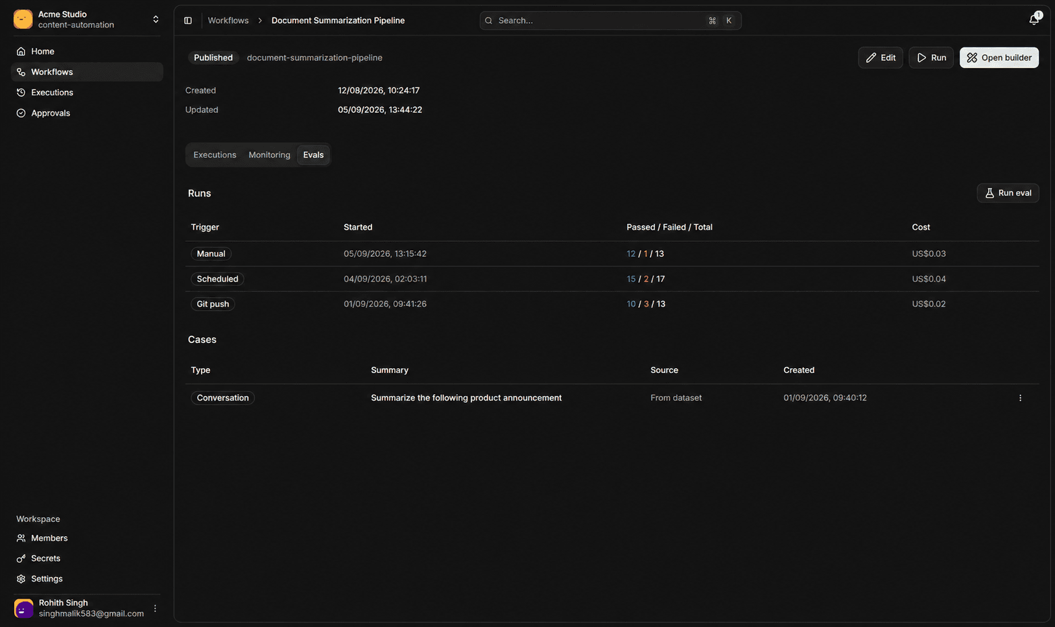This screenshot has width=1055, height=627.
Task: Open workspace Settings
Action: click(x=87, y=579)
